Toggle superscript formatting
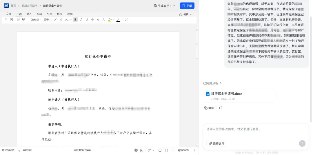 coord(98,20)
